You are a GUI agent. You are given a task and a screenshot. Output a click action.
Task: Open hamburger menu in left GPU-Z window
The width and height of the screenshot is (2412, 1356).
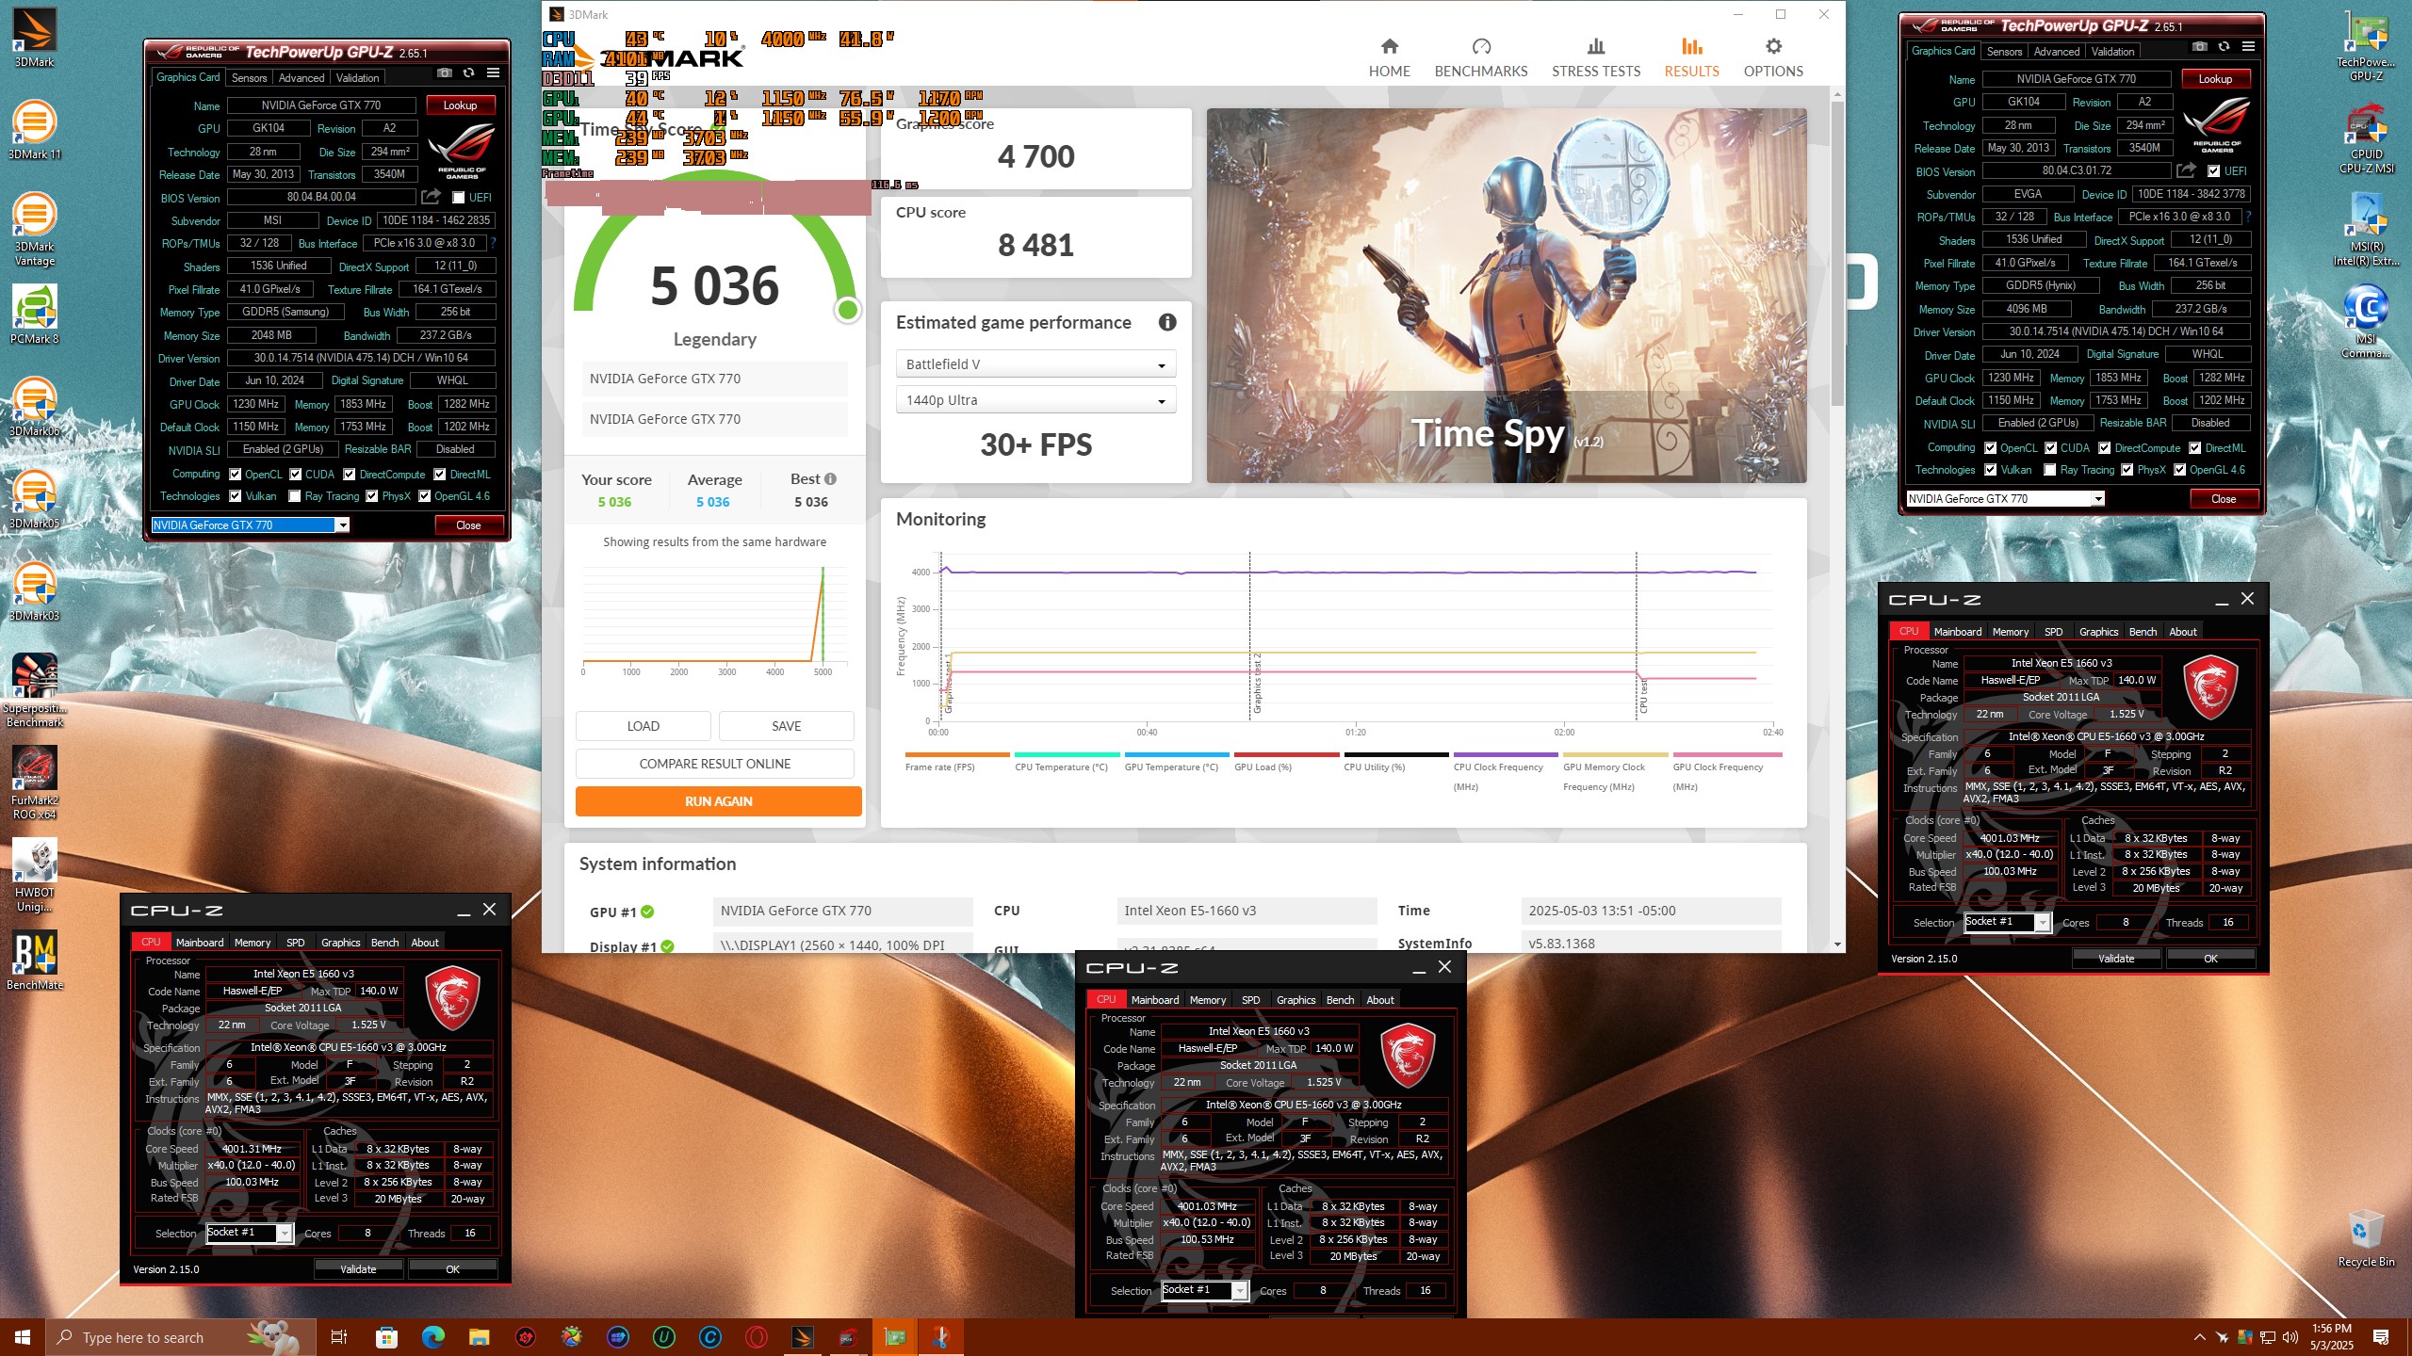493,73
